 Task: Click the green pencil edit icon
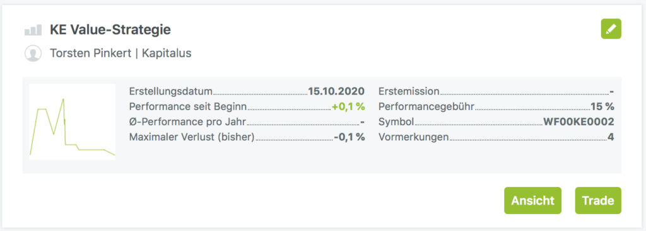pos(611,29)
